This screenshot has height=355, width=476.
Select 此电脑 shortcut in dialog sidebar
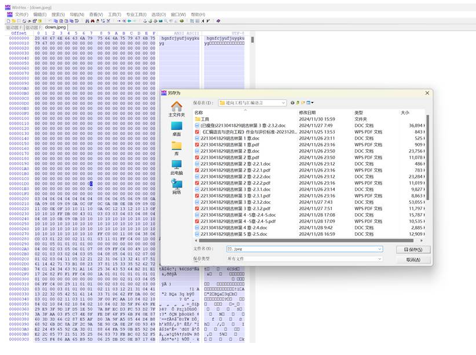pyautogui.click(x=177, y=167)
